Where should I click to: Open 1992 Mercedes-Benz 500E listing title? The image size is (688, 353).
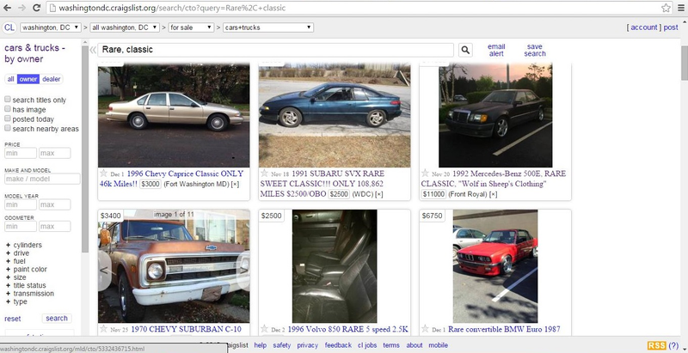click(493, 179)
